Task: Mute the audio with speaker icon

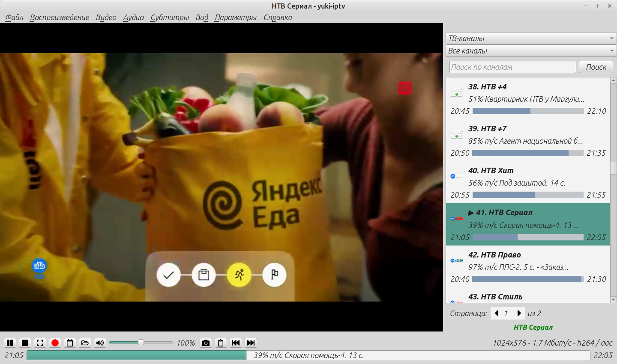Action: [x=100, y=343]
